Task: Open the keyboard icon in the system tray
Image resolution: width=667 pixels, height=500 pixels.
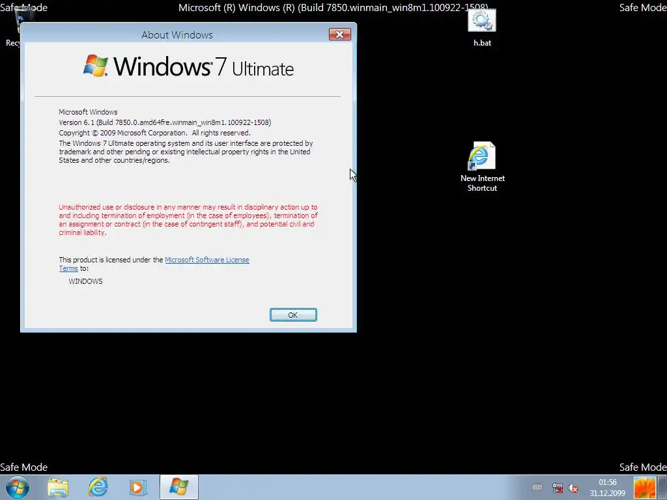Action: click(537, 487)
